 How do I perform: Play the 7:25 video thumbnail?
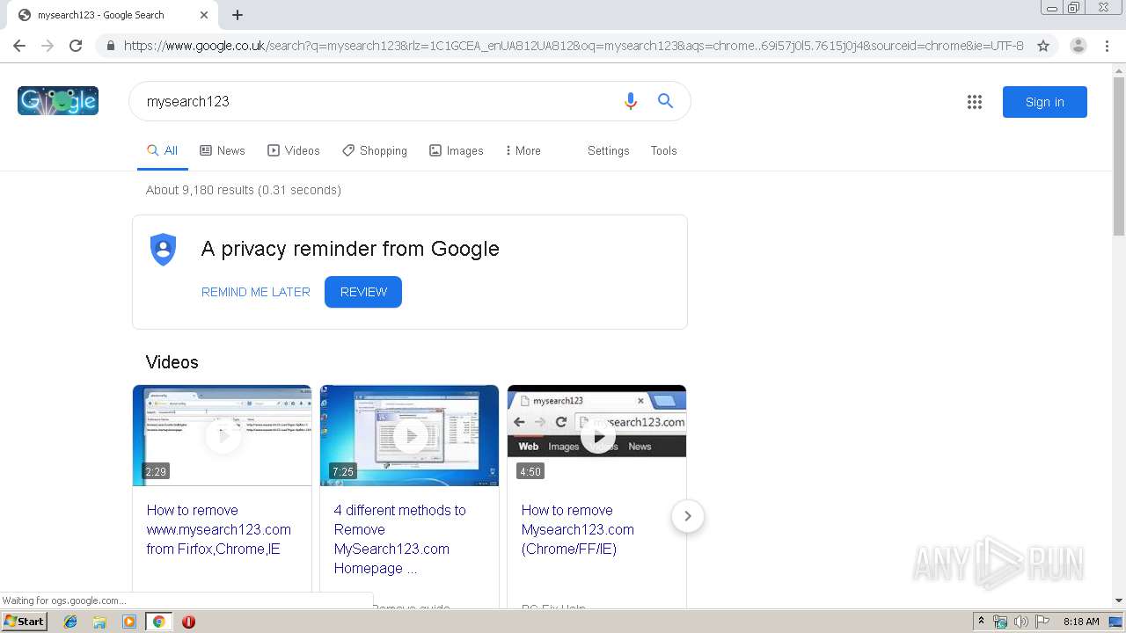[x=410, y=435]
